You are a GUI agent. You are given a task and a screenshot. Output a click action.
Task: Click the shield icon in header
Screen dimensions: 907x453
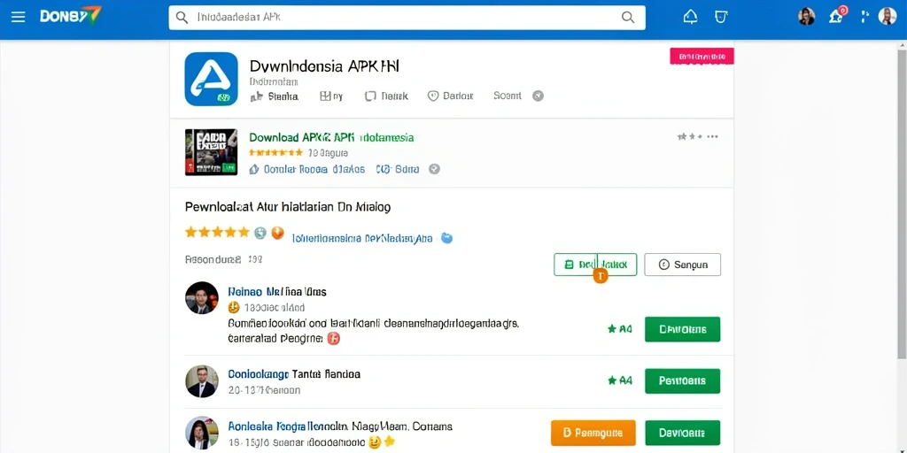[x=720, y=17]
